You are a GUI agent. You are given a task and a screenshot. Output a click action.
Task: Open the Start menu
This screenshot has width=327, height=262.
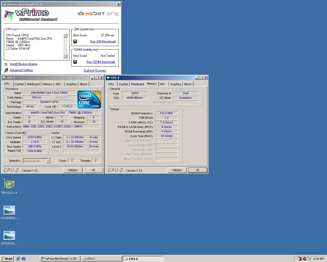7,259
